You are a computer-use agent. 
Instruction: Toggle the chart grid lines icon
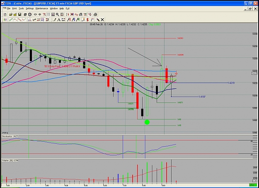click(48, 14)
